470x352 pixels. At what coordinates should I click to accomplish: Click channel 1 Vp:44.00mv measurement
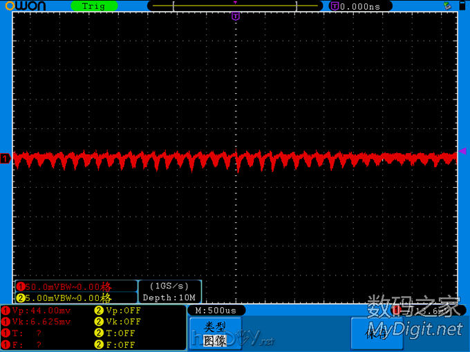[41, 311]
